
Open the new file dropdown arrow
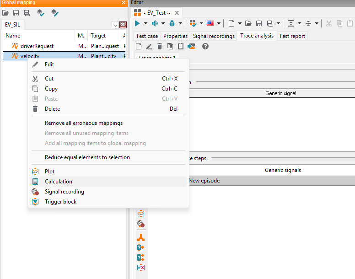(240, 23)
